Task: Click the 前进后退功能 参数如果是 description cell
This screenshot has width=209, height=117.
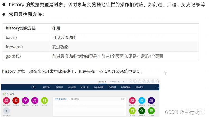Action: 124,56
